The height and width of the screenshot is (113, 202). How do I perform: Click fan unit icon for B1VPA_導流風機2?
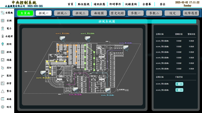pos(108,90)
